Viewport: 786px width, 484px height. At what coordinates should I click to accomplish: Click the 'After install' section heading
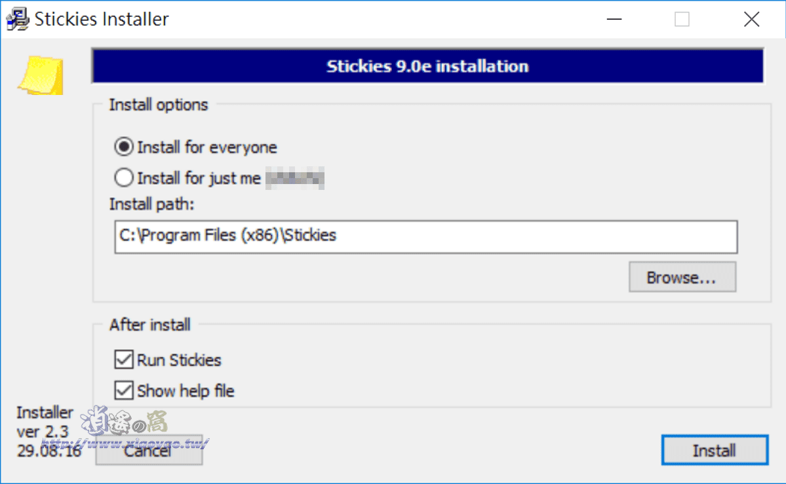[x=149, y=324]
